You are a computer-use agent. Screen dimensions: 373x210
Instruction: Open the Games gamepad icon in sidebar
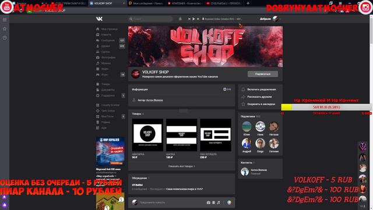97,75
